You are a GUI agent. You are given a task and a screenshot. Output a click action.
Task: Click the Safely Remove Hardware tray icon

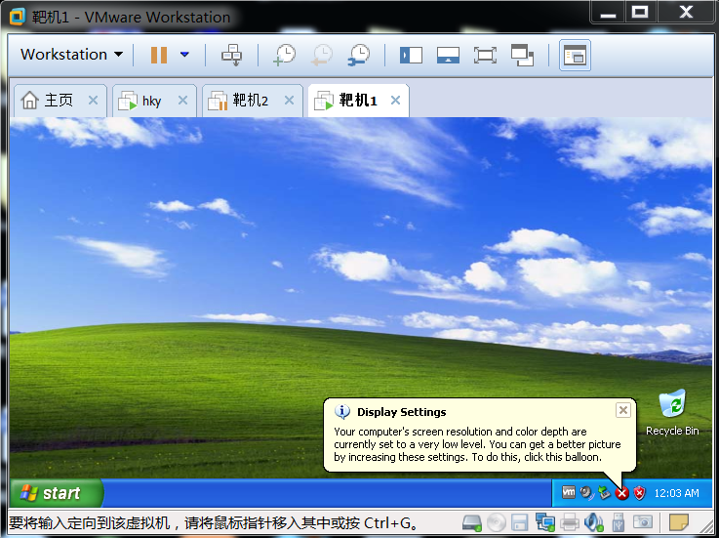604,493
